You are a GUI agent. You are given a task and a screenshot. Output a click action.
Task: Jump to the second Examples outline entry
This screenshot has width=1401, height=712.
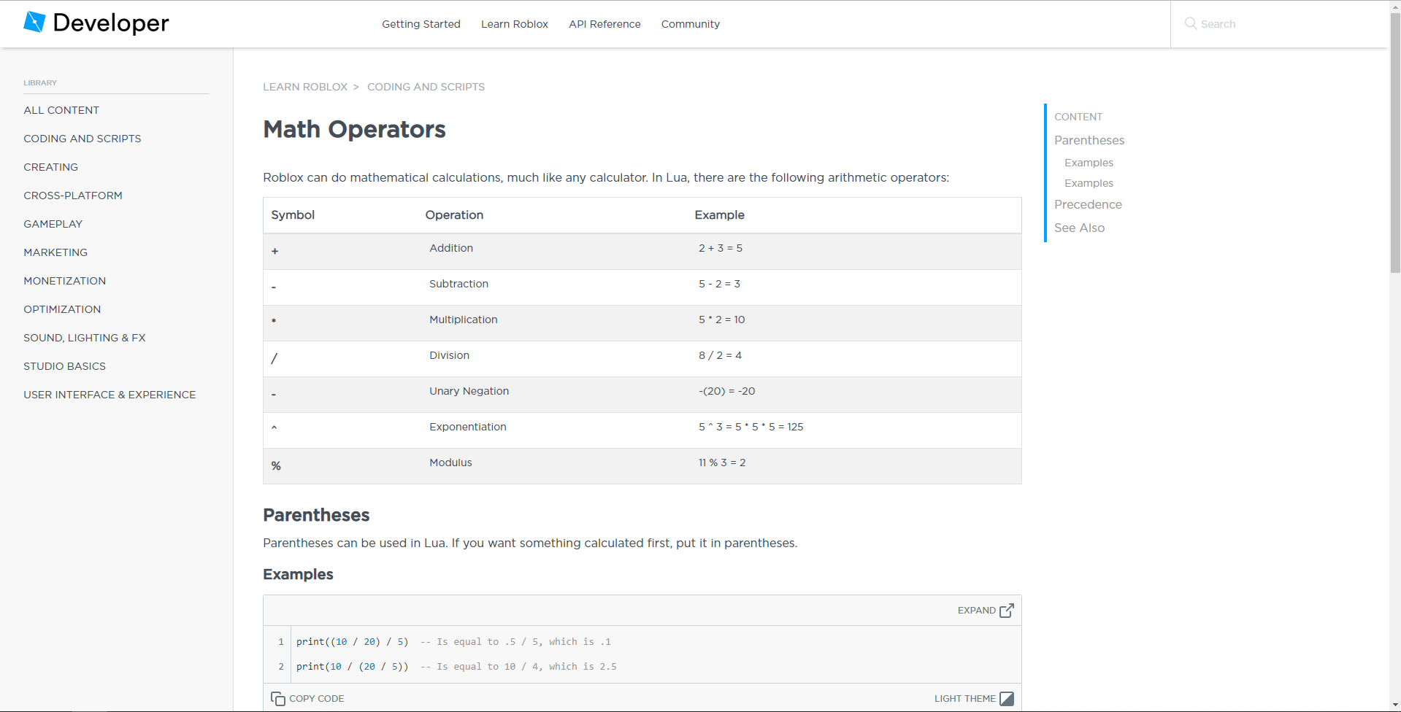[x=1089, y=183]
